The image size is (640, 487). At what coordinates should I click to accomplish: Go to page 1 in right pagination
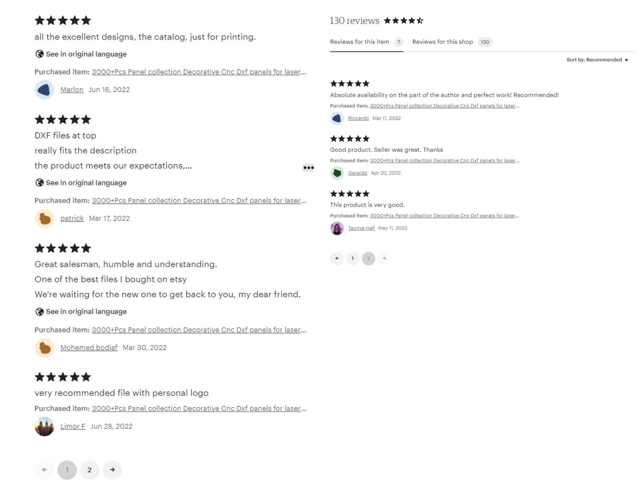coord(353,258)
